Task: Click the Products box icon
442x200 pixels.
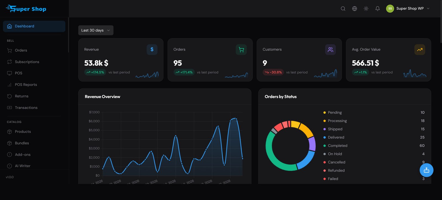Action: point(9,132)
